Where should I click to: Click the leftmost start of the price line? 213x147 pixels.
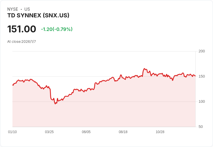[13, 85]
